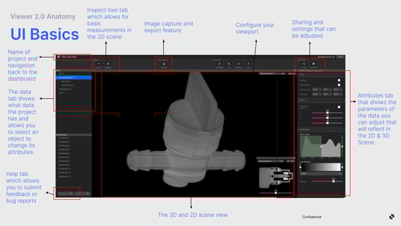This screenshot has width=401, height=226.
Task: Click the opacity slider handle
Action: [333, 181]
